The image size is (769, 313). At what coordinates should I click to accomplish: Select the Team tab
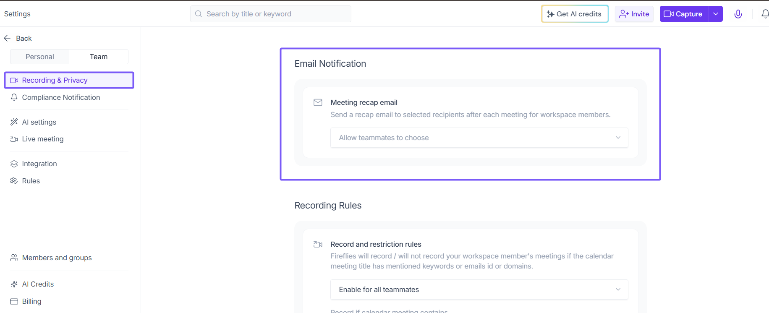99,57
